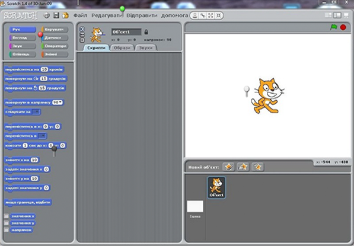Open the Файл menu
Image resolution: width=354 pixels, height=246 pixels.
coord(81,15)
